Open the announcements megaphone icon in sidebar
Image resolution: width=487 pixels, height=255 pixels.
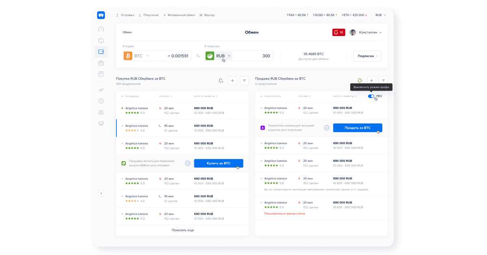(x=101, y=123)
